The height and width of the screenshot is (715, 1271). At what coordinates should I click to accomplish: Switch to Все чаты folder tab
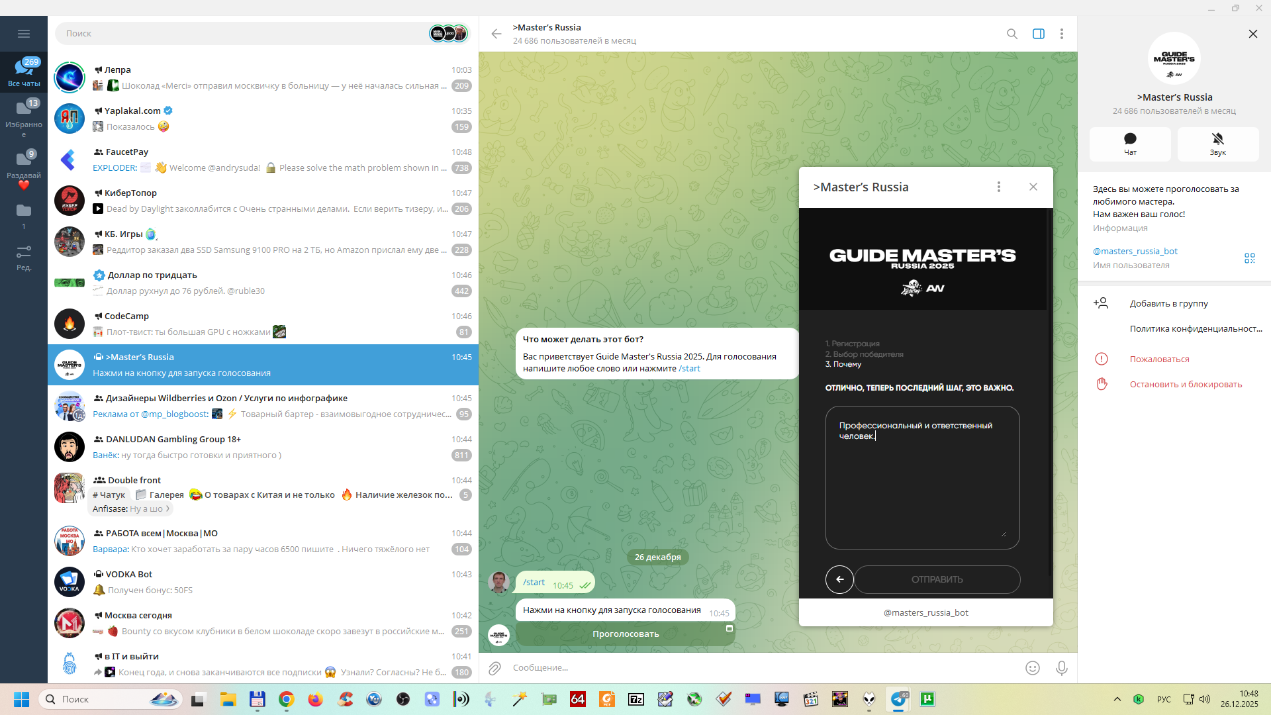pos(24,71)
